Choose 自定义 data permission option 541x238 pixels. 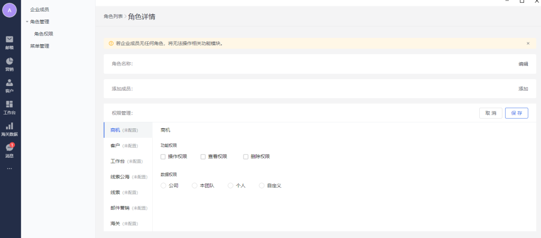(262, 186)
